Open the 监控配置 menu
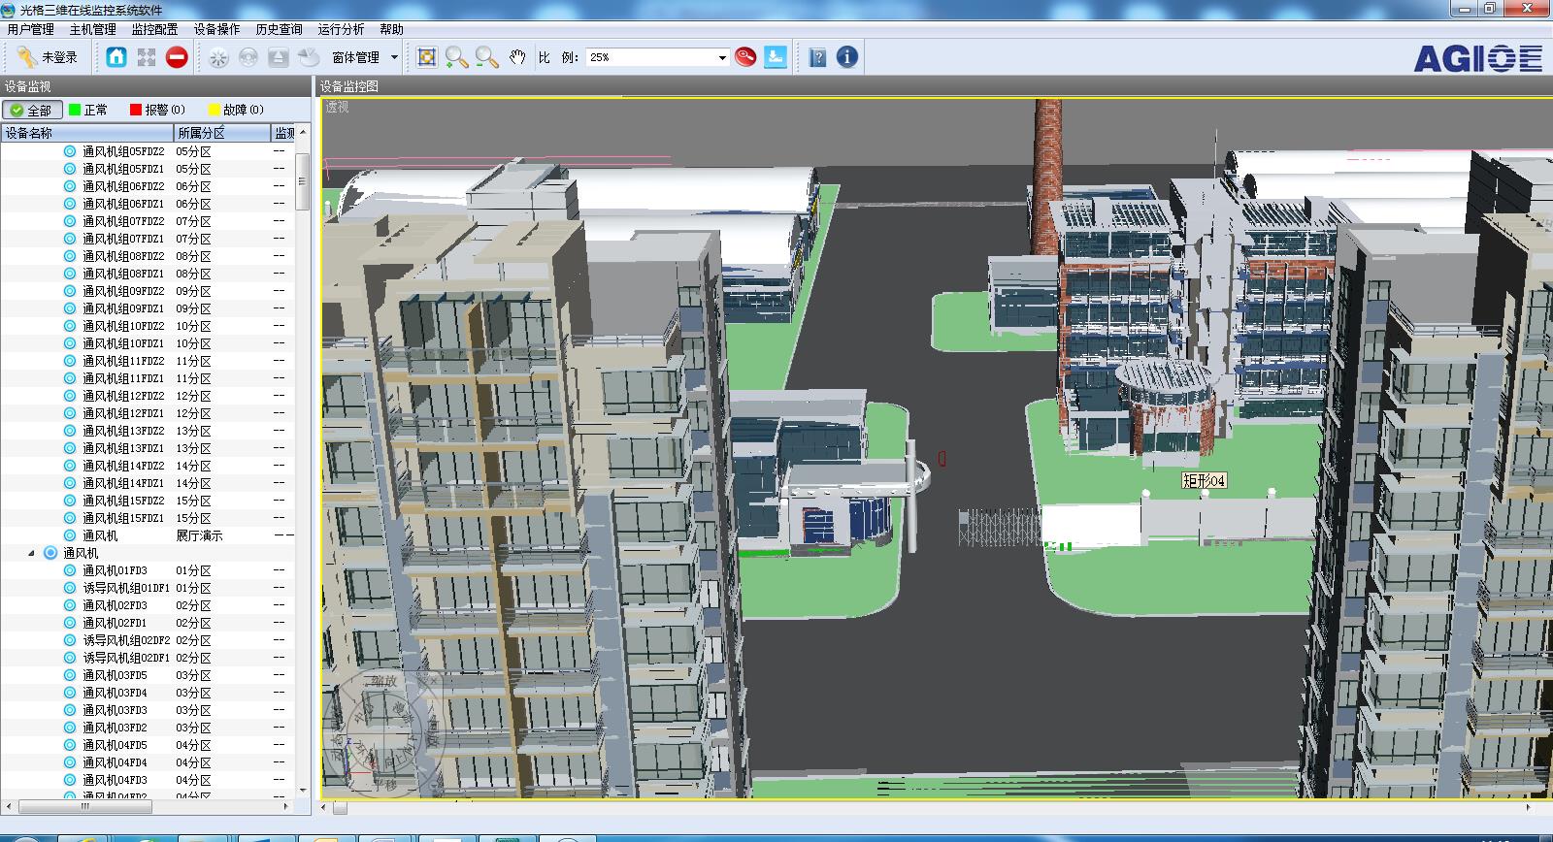The height and width of the screenshot is (842, 1553). (x=154, y=29)
